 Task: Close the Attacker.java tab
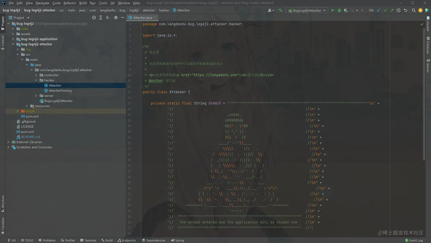pos(155,18)
